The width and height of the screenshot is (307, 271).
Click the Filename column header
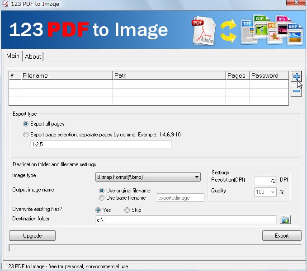[67, 76]
